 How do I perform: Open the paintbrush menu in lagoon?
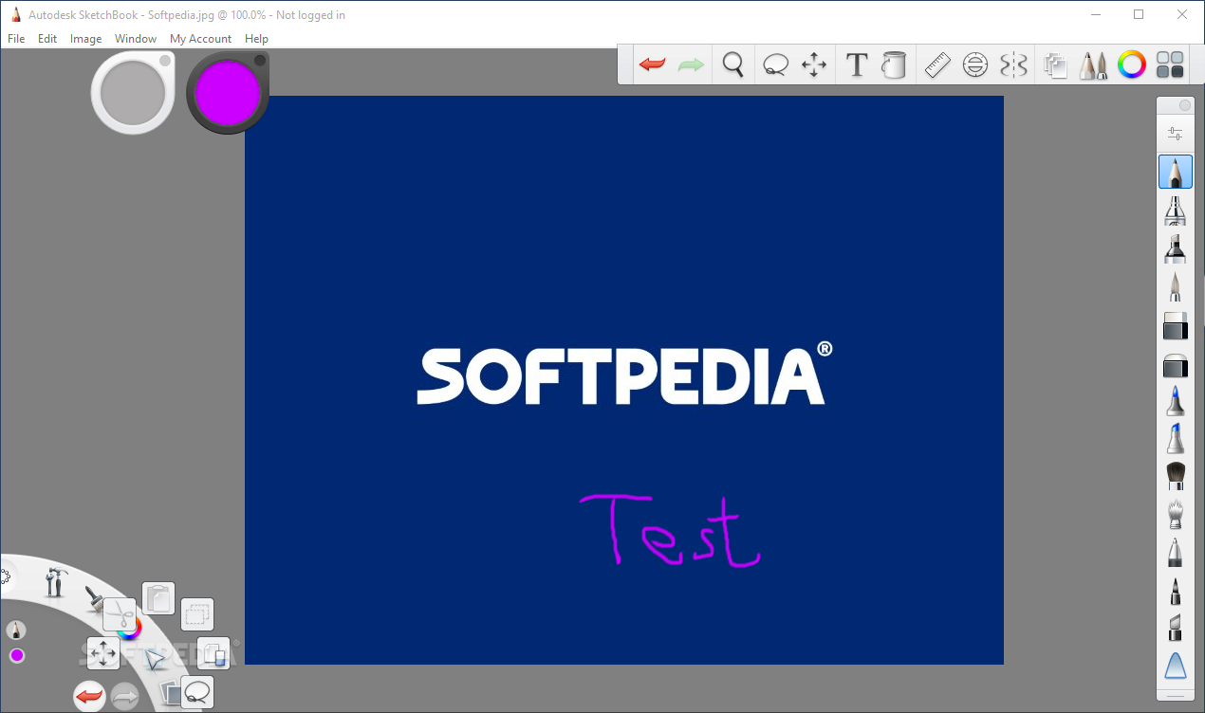[94, 597]
